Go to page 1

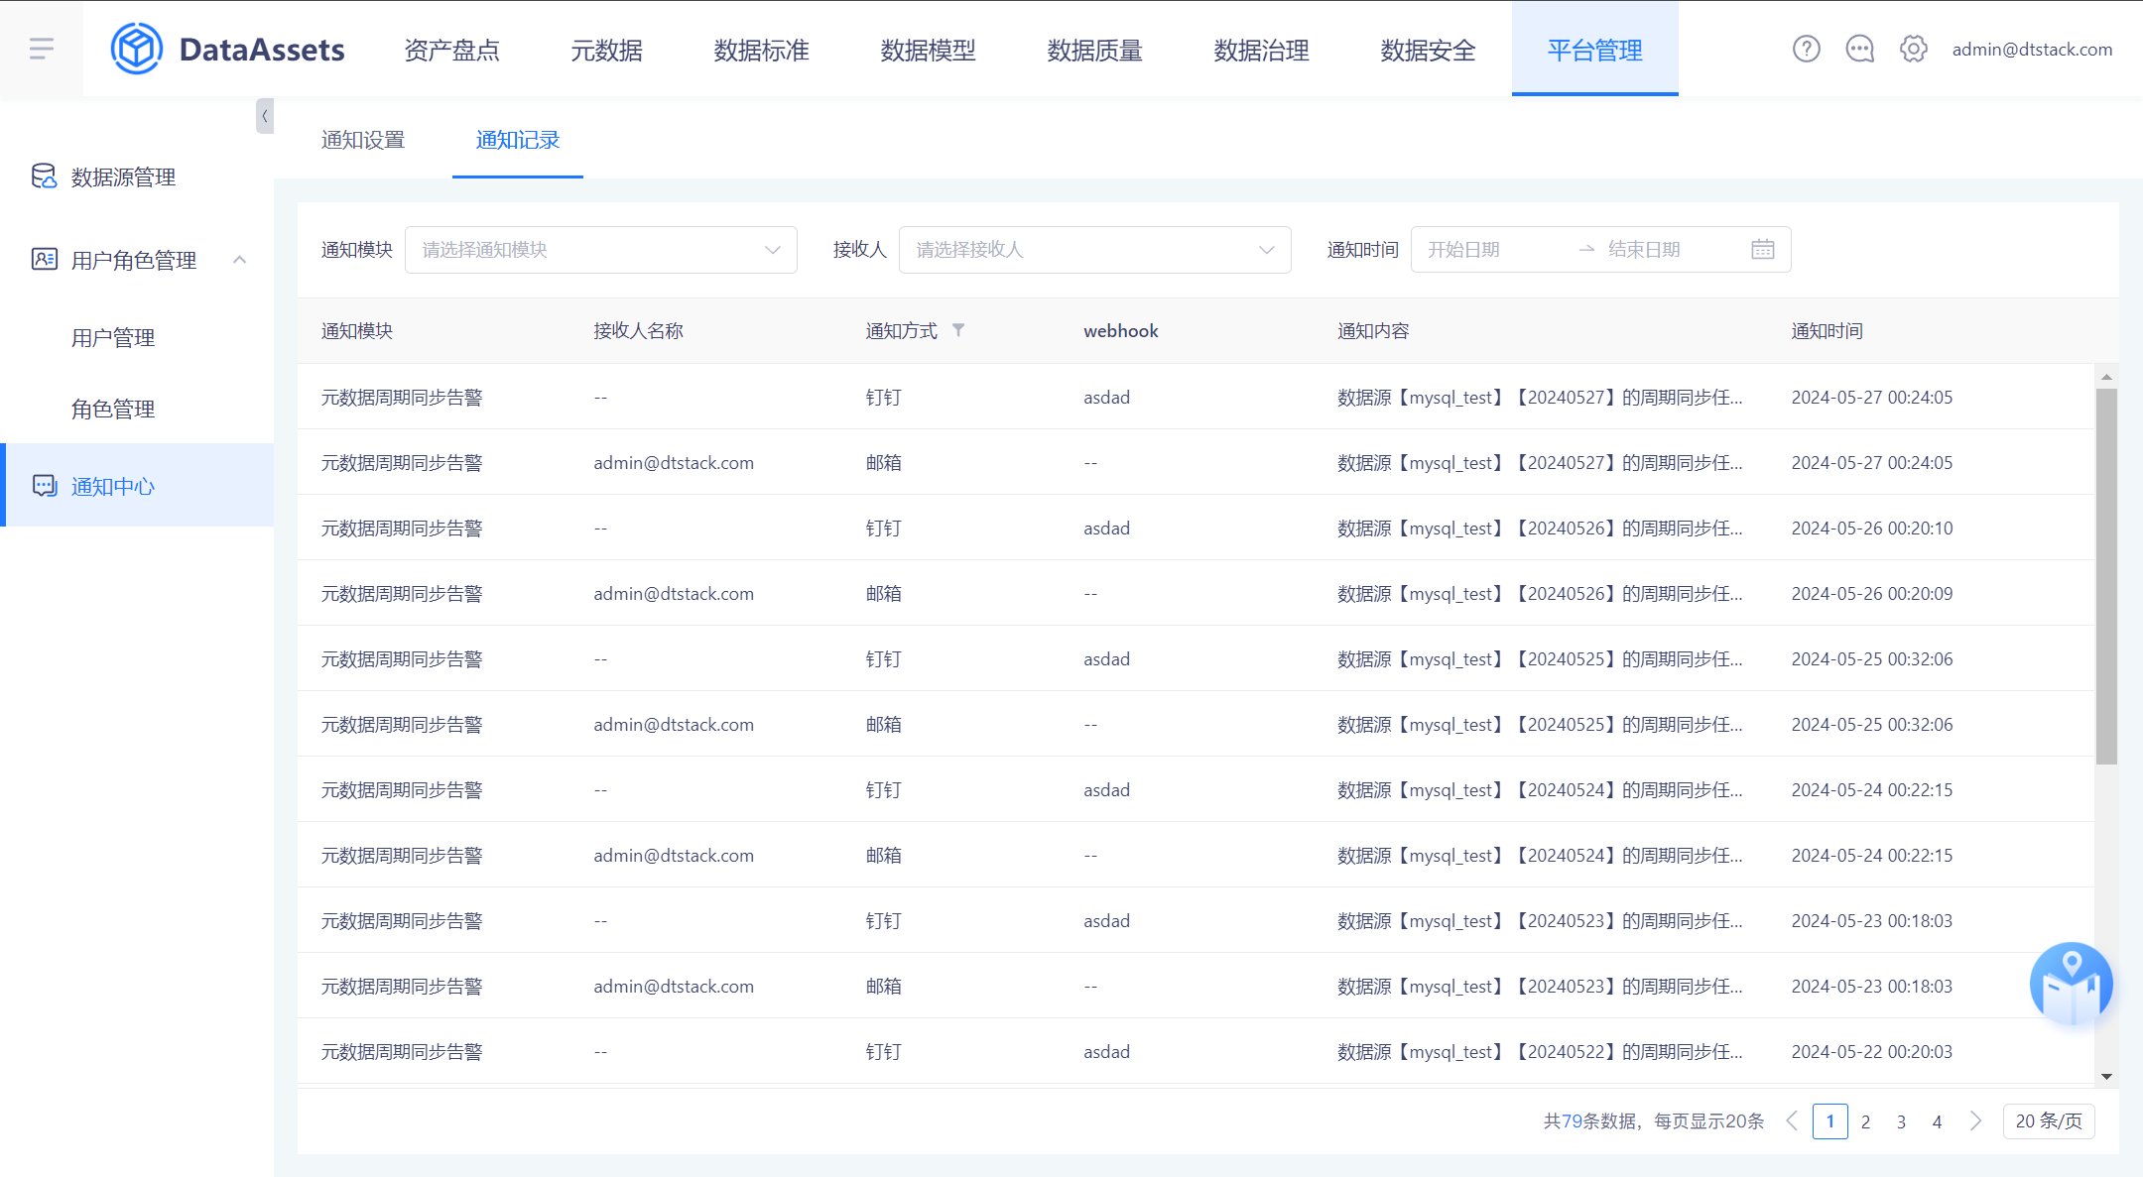1830,1121
